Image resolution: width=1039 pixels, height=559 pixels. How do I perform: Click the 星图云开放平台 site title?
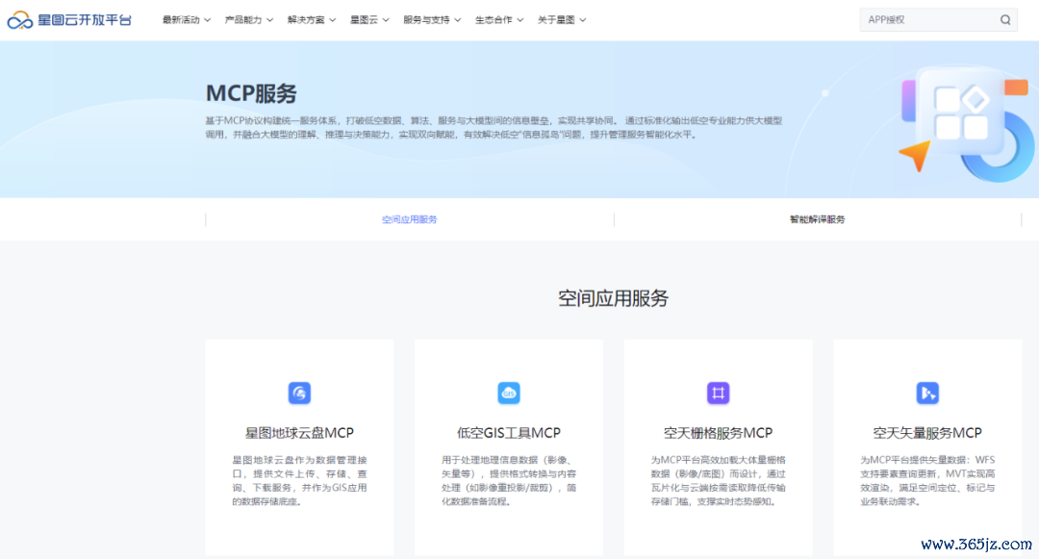click(x=84, y=20)
